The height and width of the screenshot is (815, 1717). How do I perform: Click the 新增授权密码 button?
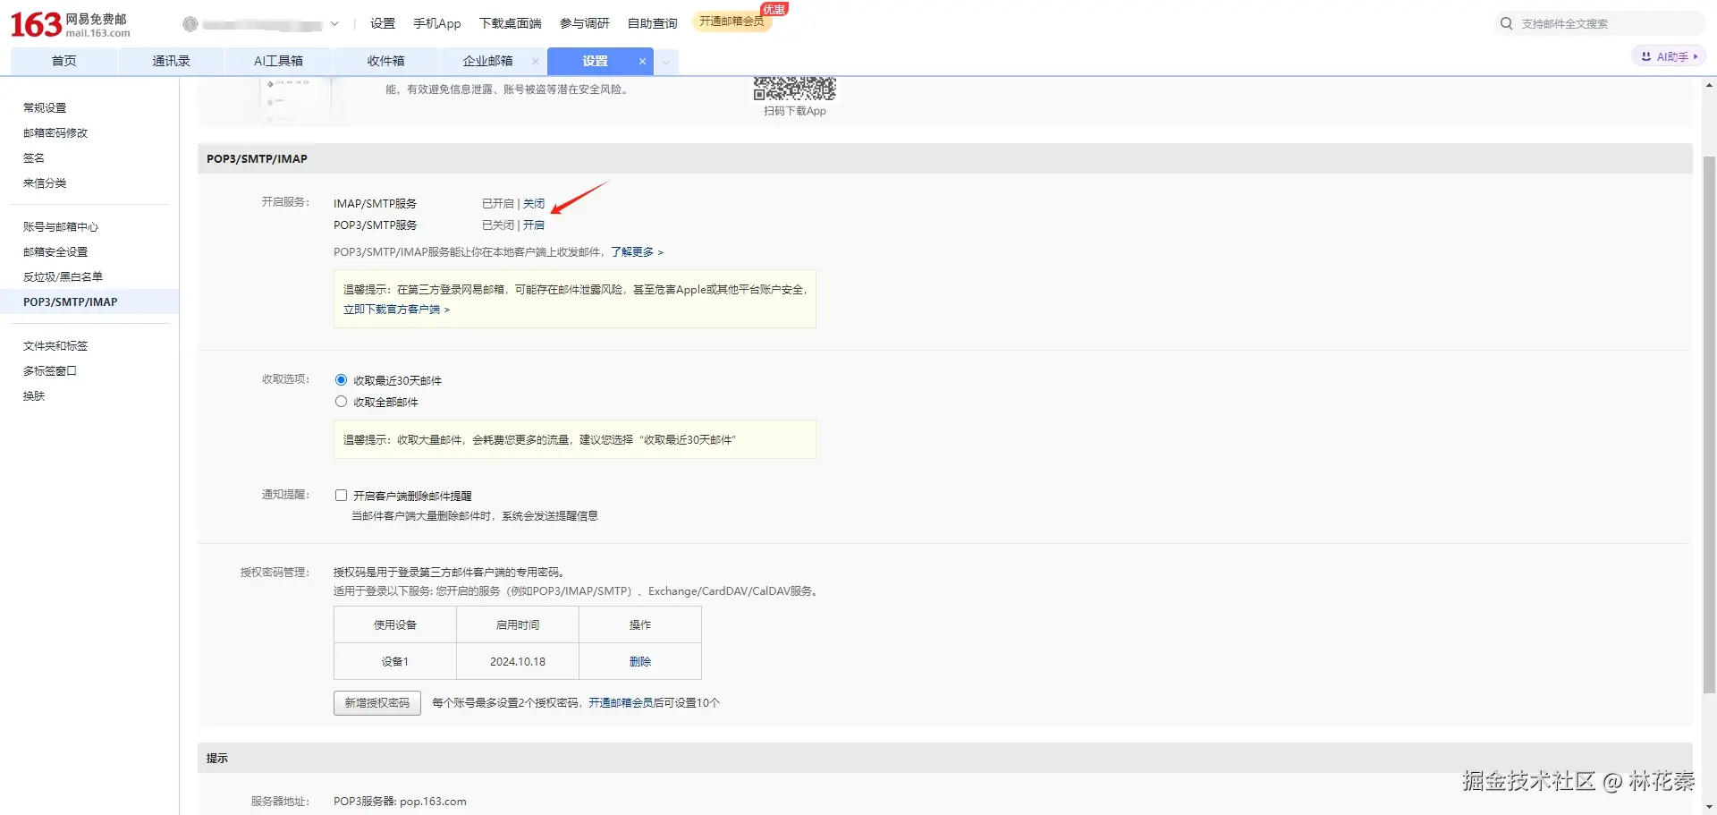[376, 702]
